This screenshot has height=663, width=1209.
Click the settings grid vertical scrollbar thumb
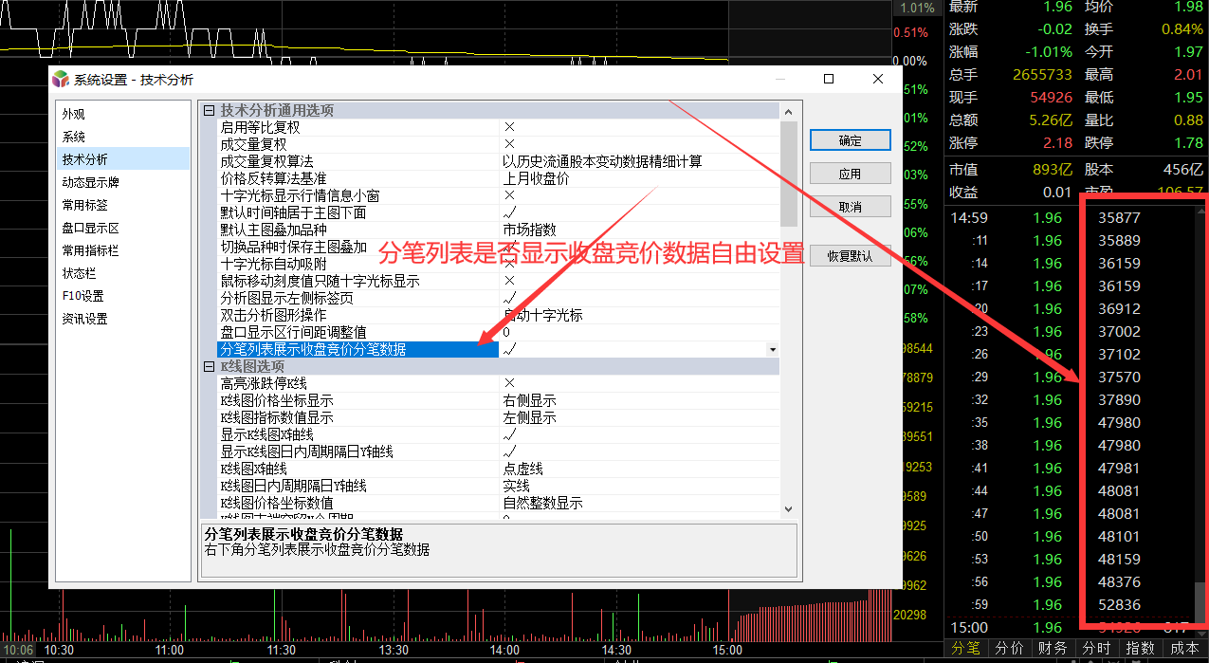point(789,173)
